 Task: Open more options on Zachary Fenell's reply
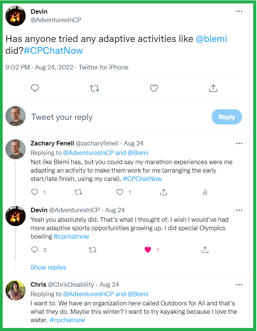point(239,144)
